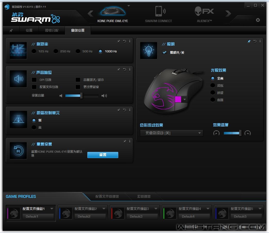This screenshot has height=233, width=269.
Task: Unpin the 照明 lighting panel
Action: coord(249,41)
